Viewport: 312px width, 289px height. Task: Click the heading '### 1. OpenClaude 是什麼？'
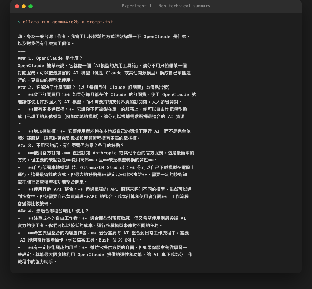(50, 58)
